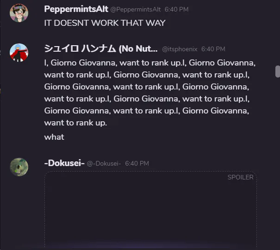
Task: Click the @itsphoenix handle
Action: click(180, 49)
